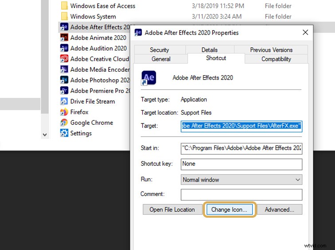Select the Shortcut tab
The height and width of the screenshot is (250, 335).
(216, 58)
